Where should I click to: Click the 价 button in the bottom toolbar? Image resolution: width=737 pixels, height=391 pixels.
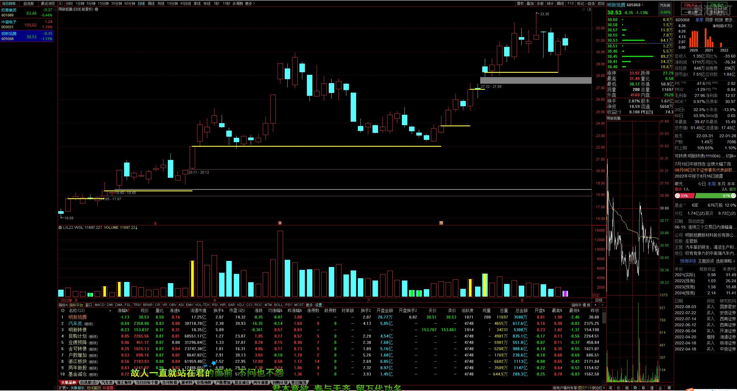pos(619,388)
